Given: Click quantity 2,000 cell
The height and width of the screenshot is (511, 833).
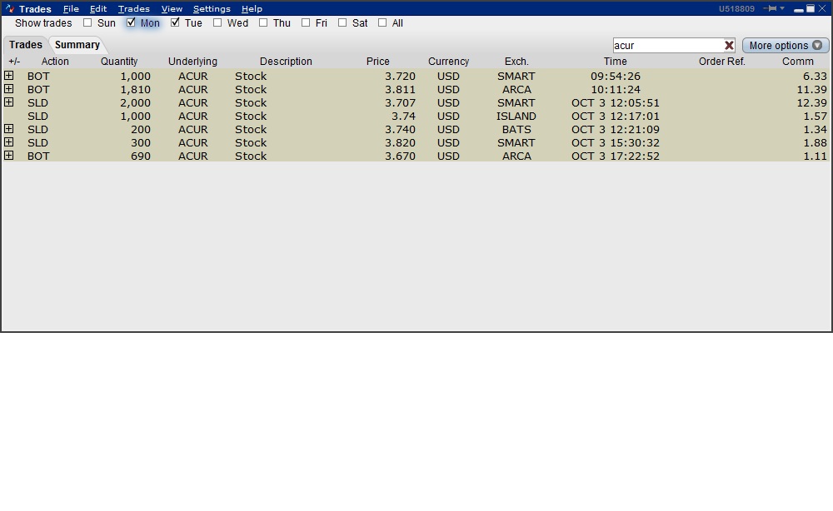Looking at the screenshot, I should (136, 103).
